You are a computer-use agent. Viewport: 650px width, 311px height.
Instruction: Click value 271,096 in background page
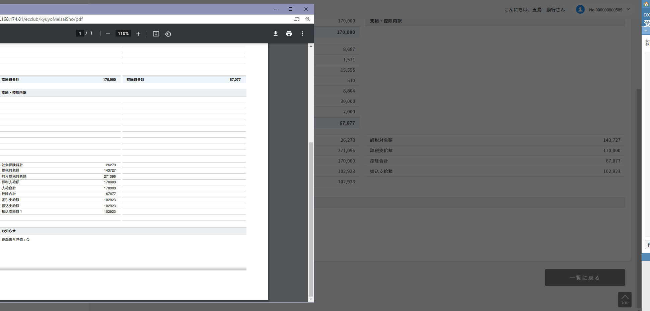[346, 150]
